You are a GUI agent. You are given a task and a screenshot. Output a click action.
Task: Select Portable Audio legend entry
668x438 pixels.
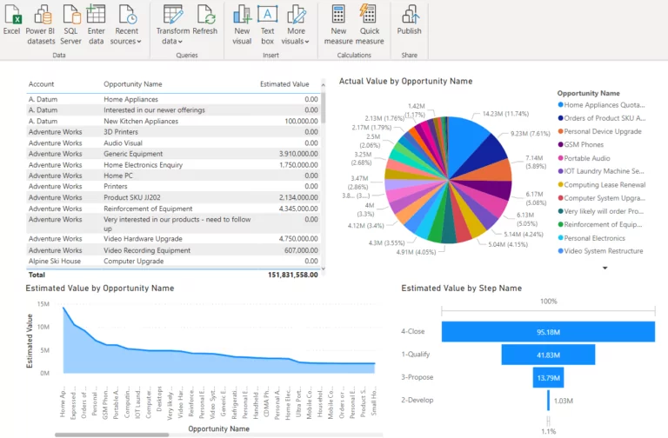584,158
